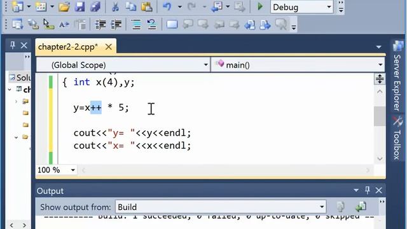Comment out the selected lines
This screenshot has width=407, height=229.
pos(136,25)
